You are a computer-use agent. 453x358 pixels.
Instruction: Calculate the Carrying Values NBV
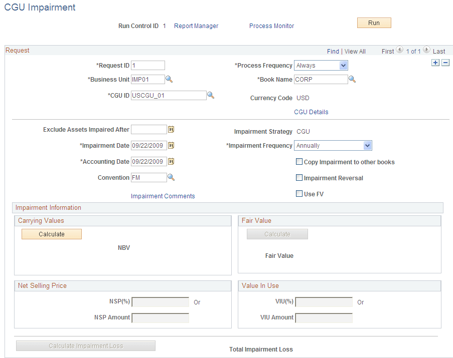(51, 234)
